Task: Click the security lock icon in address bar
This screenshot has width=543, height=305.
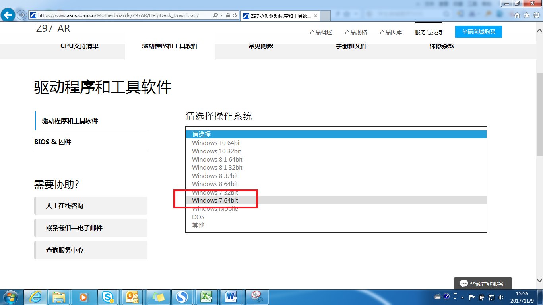Action: (x=228, y=15)
